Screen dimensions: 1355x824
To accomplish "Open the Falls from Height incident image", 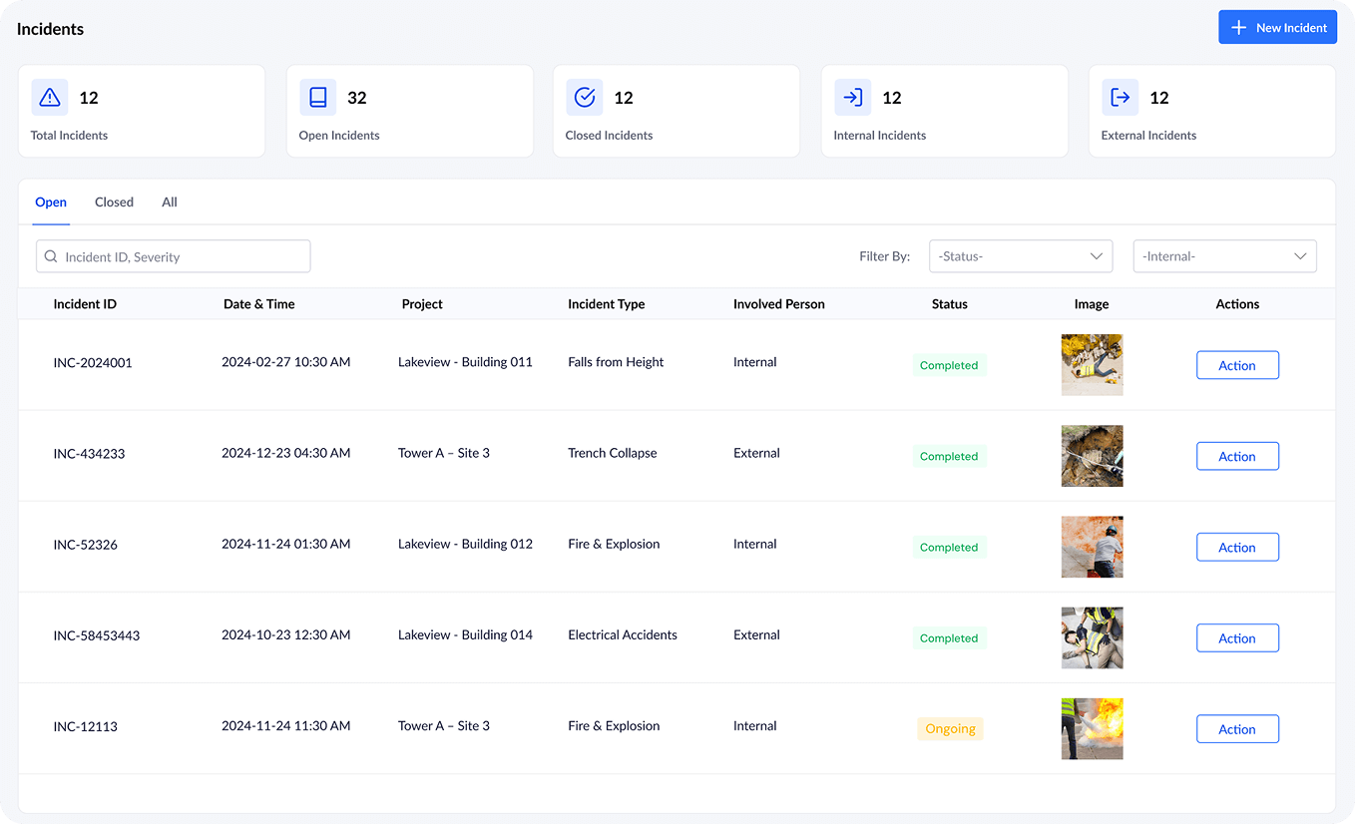I will [x=1092, y=365].
